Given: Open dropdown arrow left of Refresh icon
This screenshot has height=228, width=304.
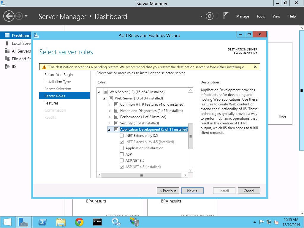Looking at the screenshot, I should [x=202, y=16].
